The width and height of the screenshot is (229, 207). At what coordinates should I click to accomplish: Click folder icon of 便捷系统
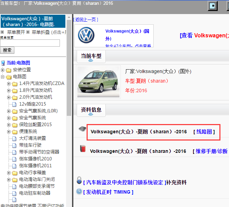point(15,132)
